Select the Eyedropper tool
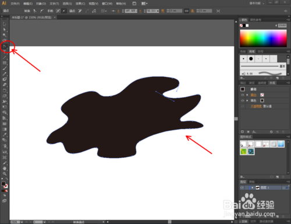 pyautogui.click(x=5, y=134)
